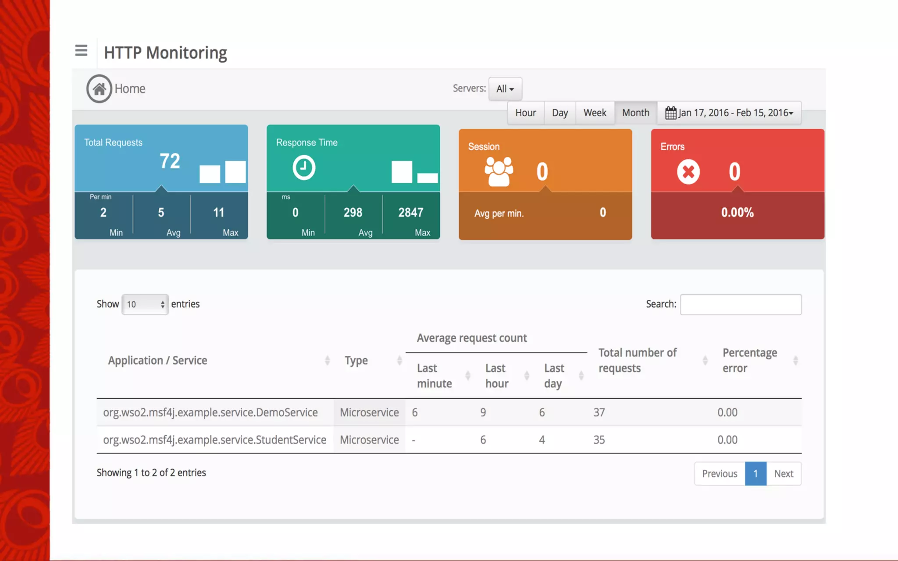Image resolution: width=898 pixels, height=561 pixels.
Task: Open the hamburger menu icon
Action: point(81,50)
